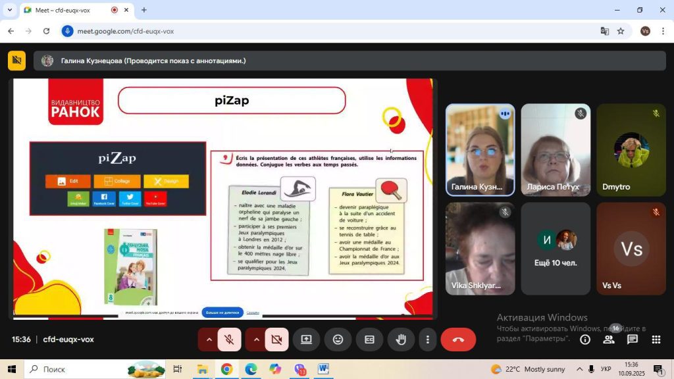Click the yellow presentation icon beside presenter name

pyautogui.click(x=16, y=61)
